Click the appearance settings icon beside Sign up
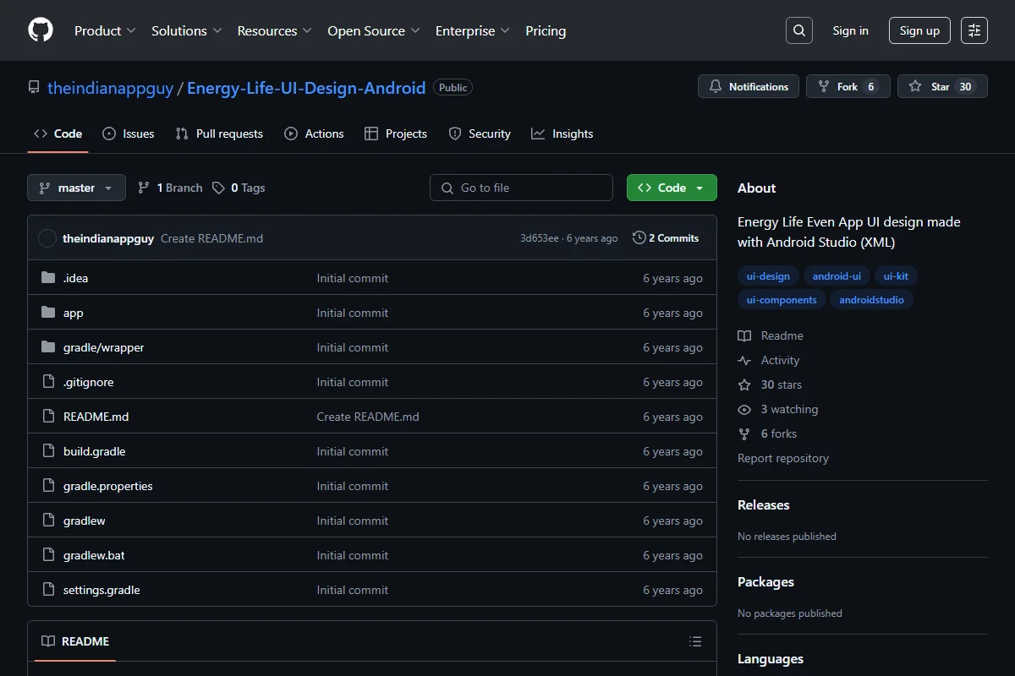 pos(974,30)
